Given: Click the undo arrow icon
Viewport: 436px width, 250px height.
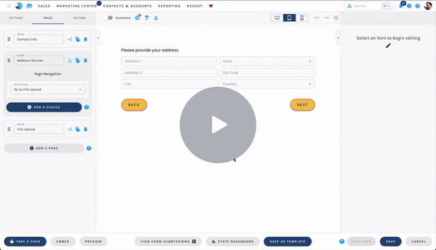Looking at the screenshot, I should click(x=317, y=18).
